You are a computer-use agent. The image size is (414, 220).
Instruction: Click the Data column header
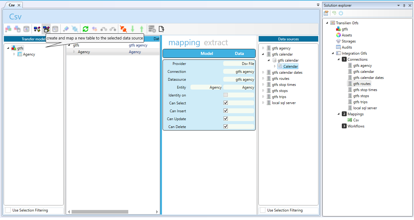(x=239, y=53)
